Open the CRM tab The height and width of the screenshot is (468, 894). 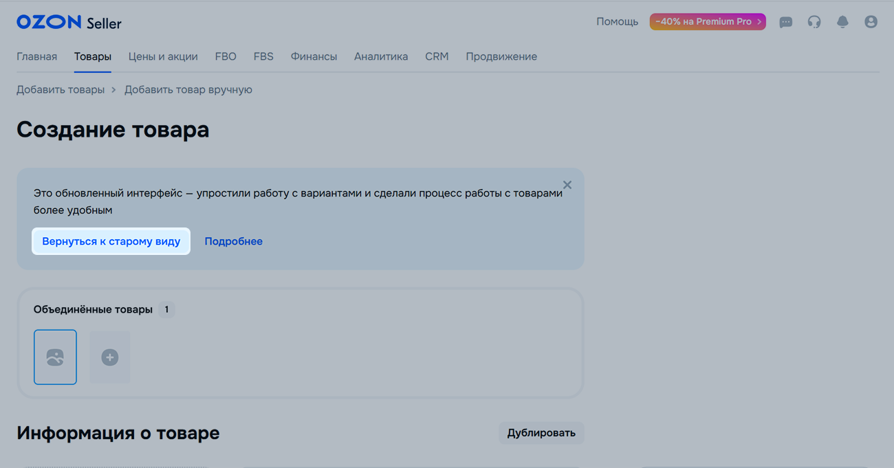click(437, 56)
